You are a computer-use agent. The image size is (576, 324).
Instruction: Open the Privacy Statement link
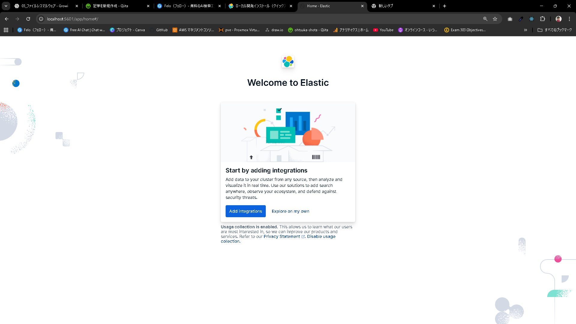pos(282,236)
